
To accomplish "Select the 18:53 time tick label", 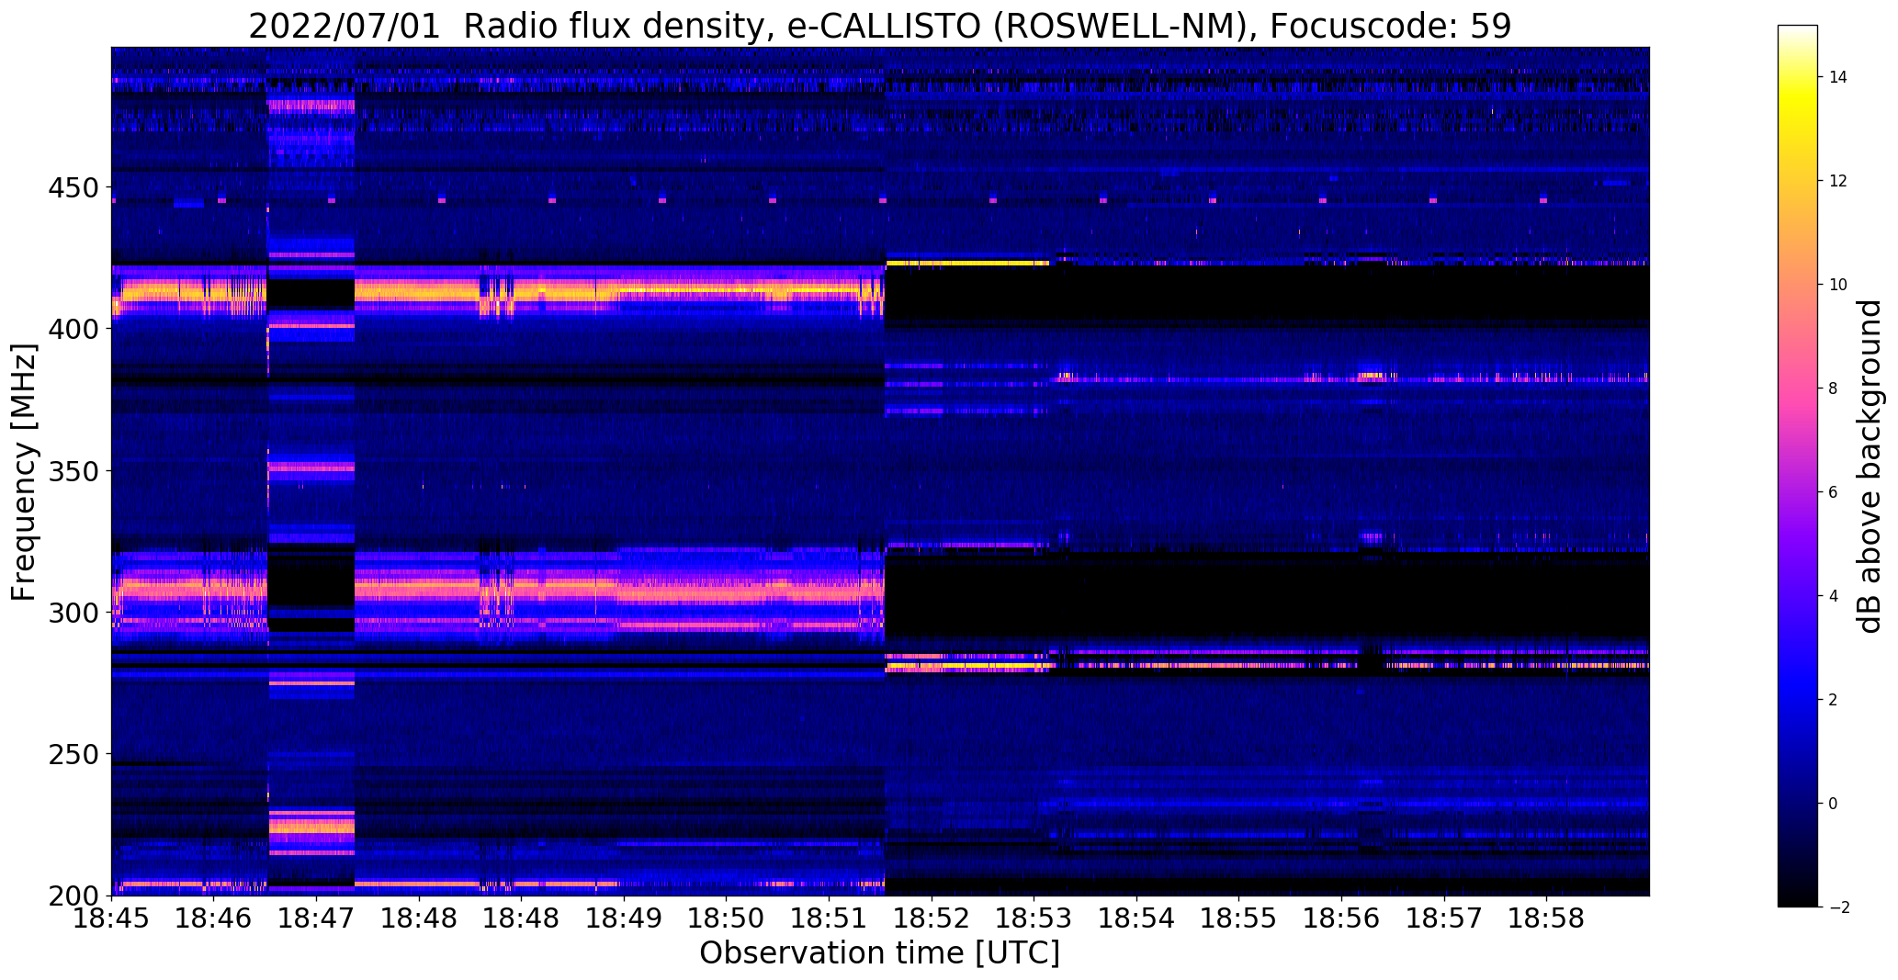I will point(1034,918).
